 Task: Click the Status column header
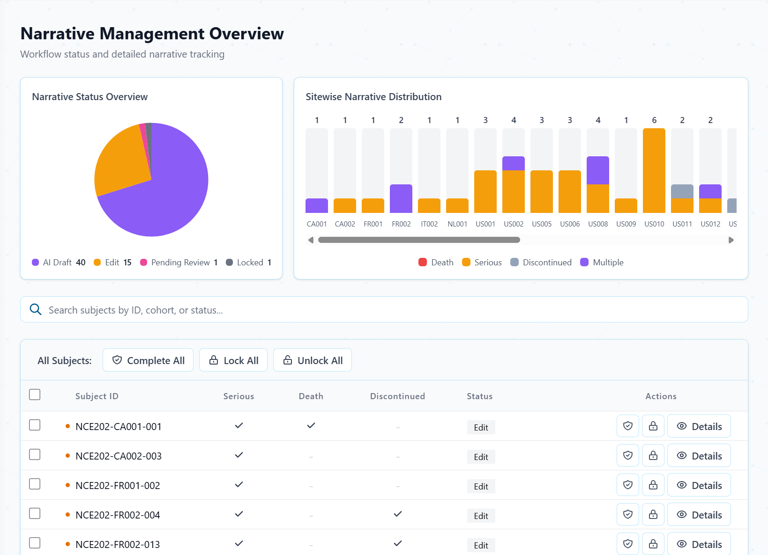480,396
